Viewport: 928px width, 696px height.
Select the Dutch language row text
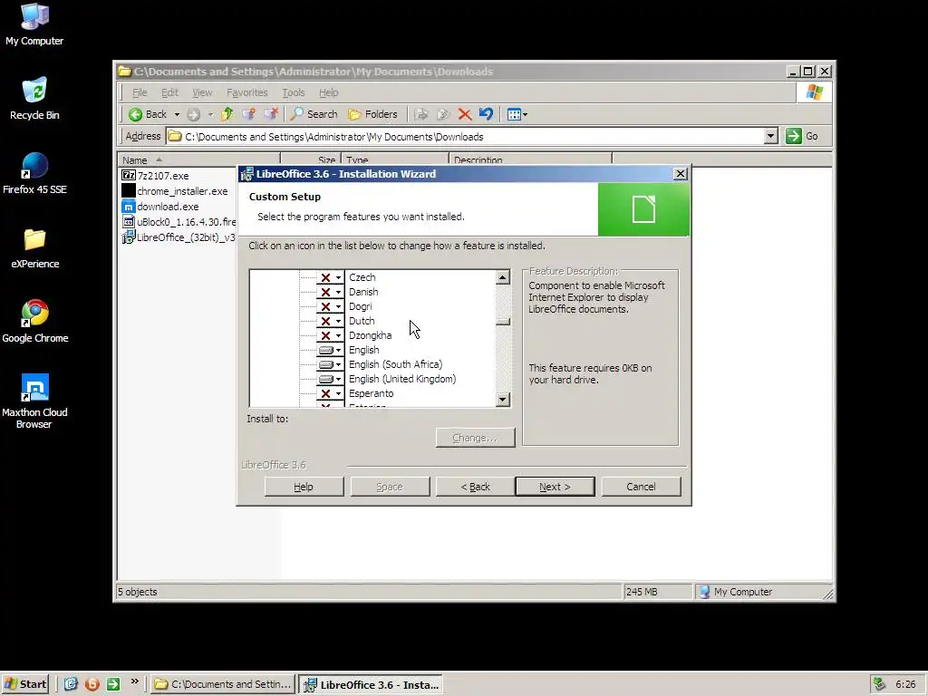point(362,321)
